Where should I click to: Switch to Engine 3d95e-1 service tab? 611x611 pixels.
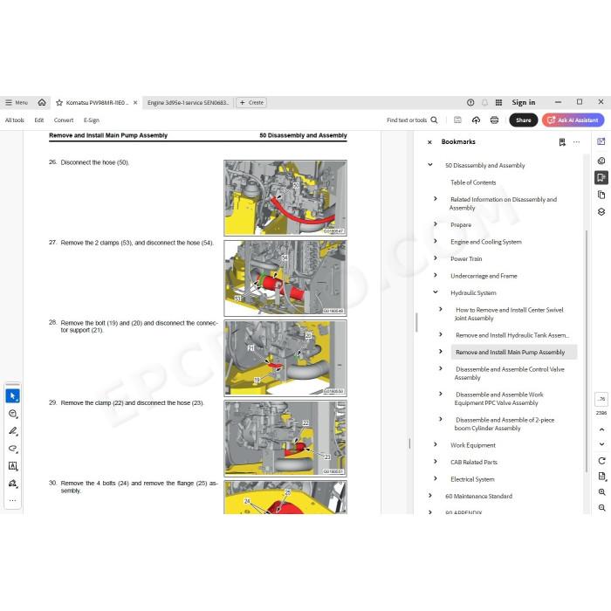point(188,103)
